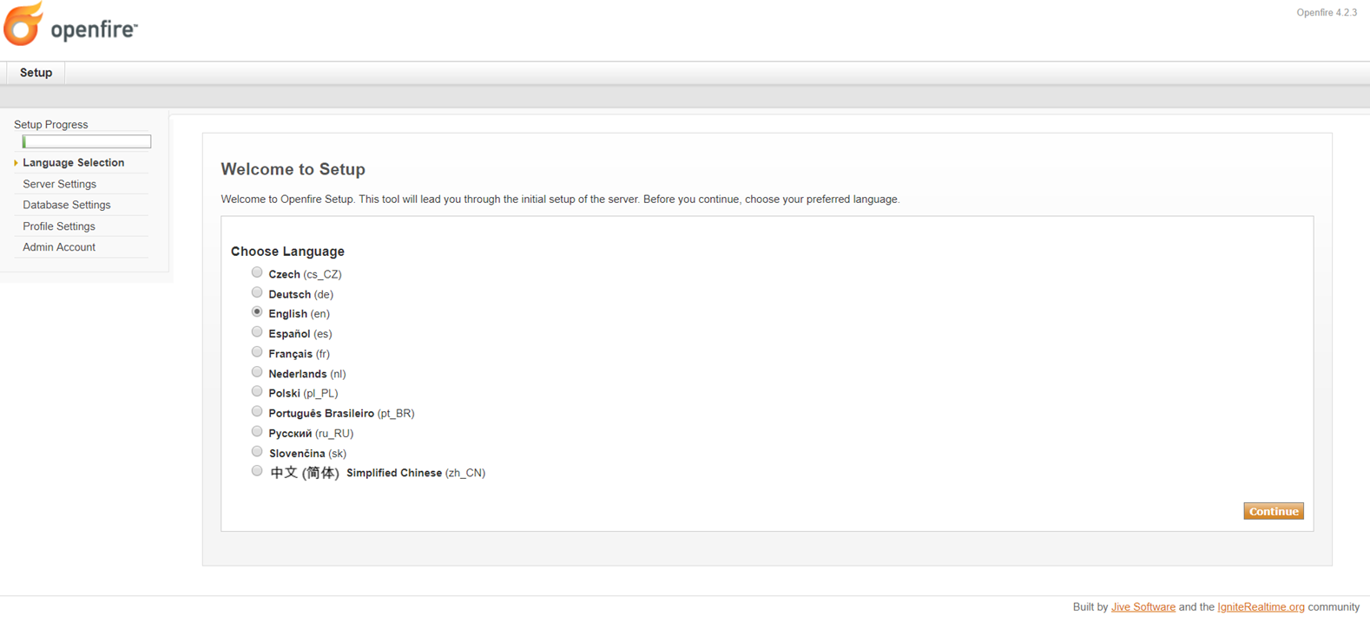1370x622 pixels.
Task: Open Database Settings in sidebar
Action: (67, 205)
